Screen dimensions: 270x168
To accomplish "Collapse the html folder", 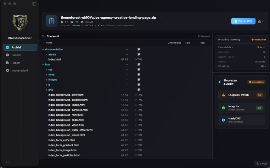I will (x=43, y=65).
